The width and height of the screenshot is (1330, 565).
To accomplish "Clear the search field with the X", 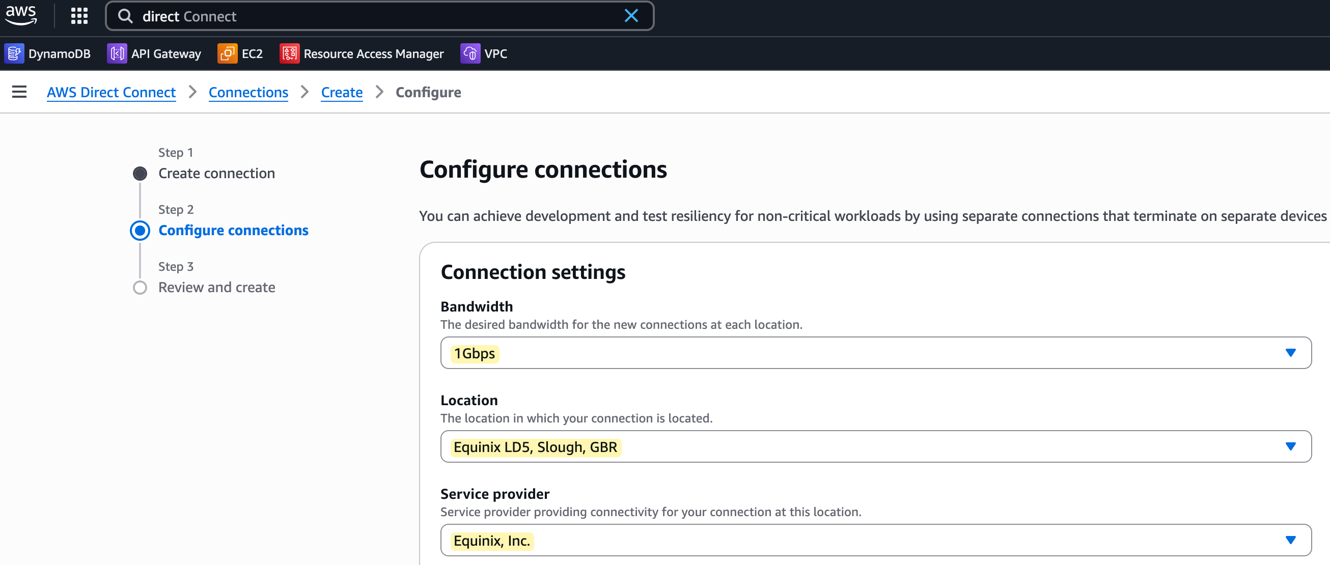I will tap(631, 16).
